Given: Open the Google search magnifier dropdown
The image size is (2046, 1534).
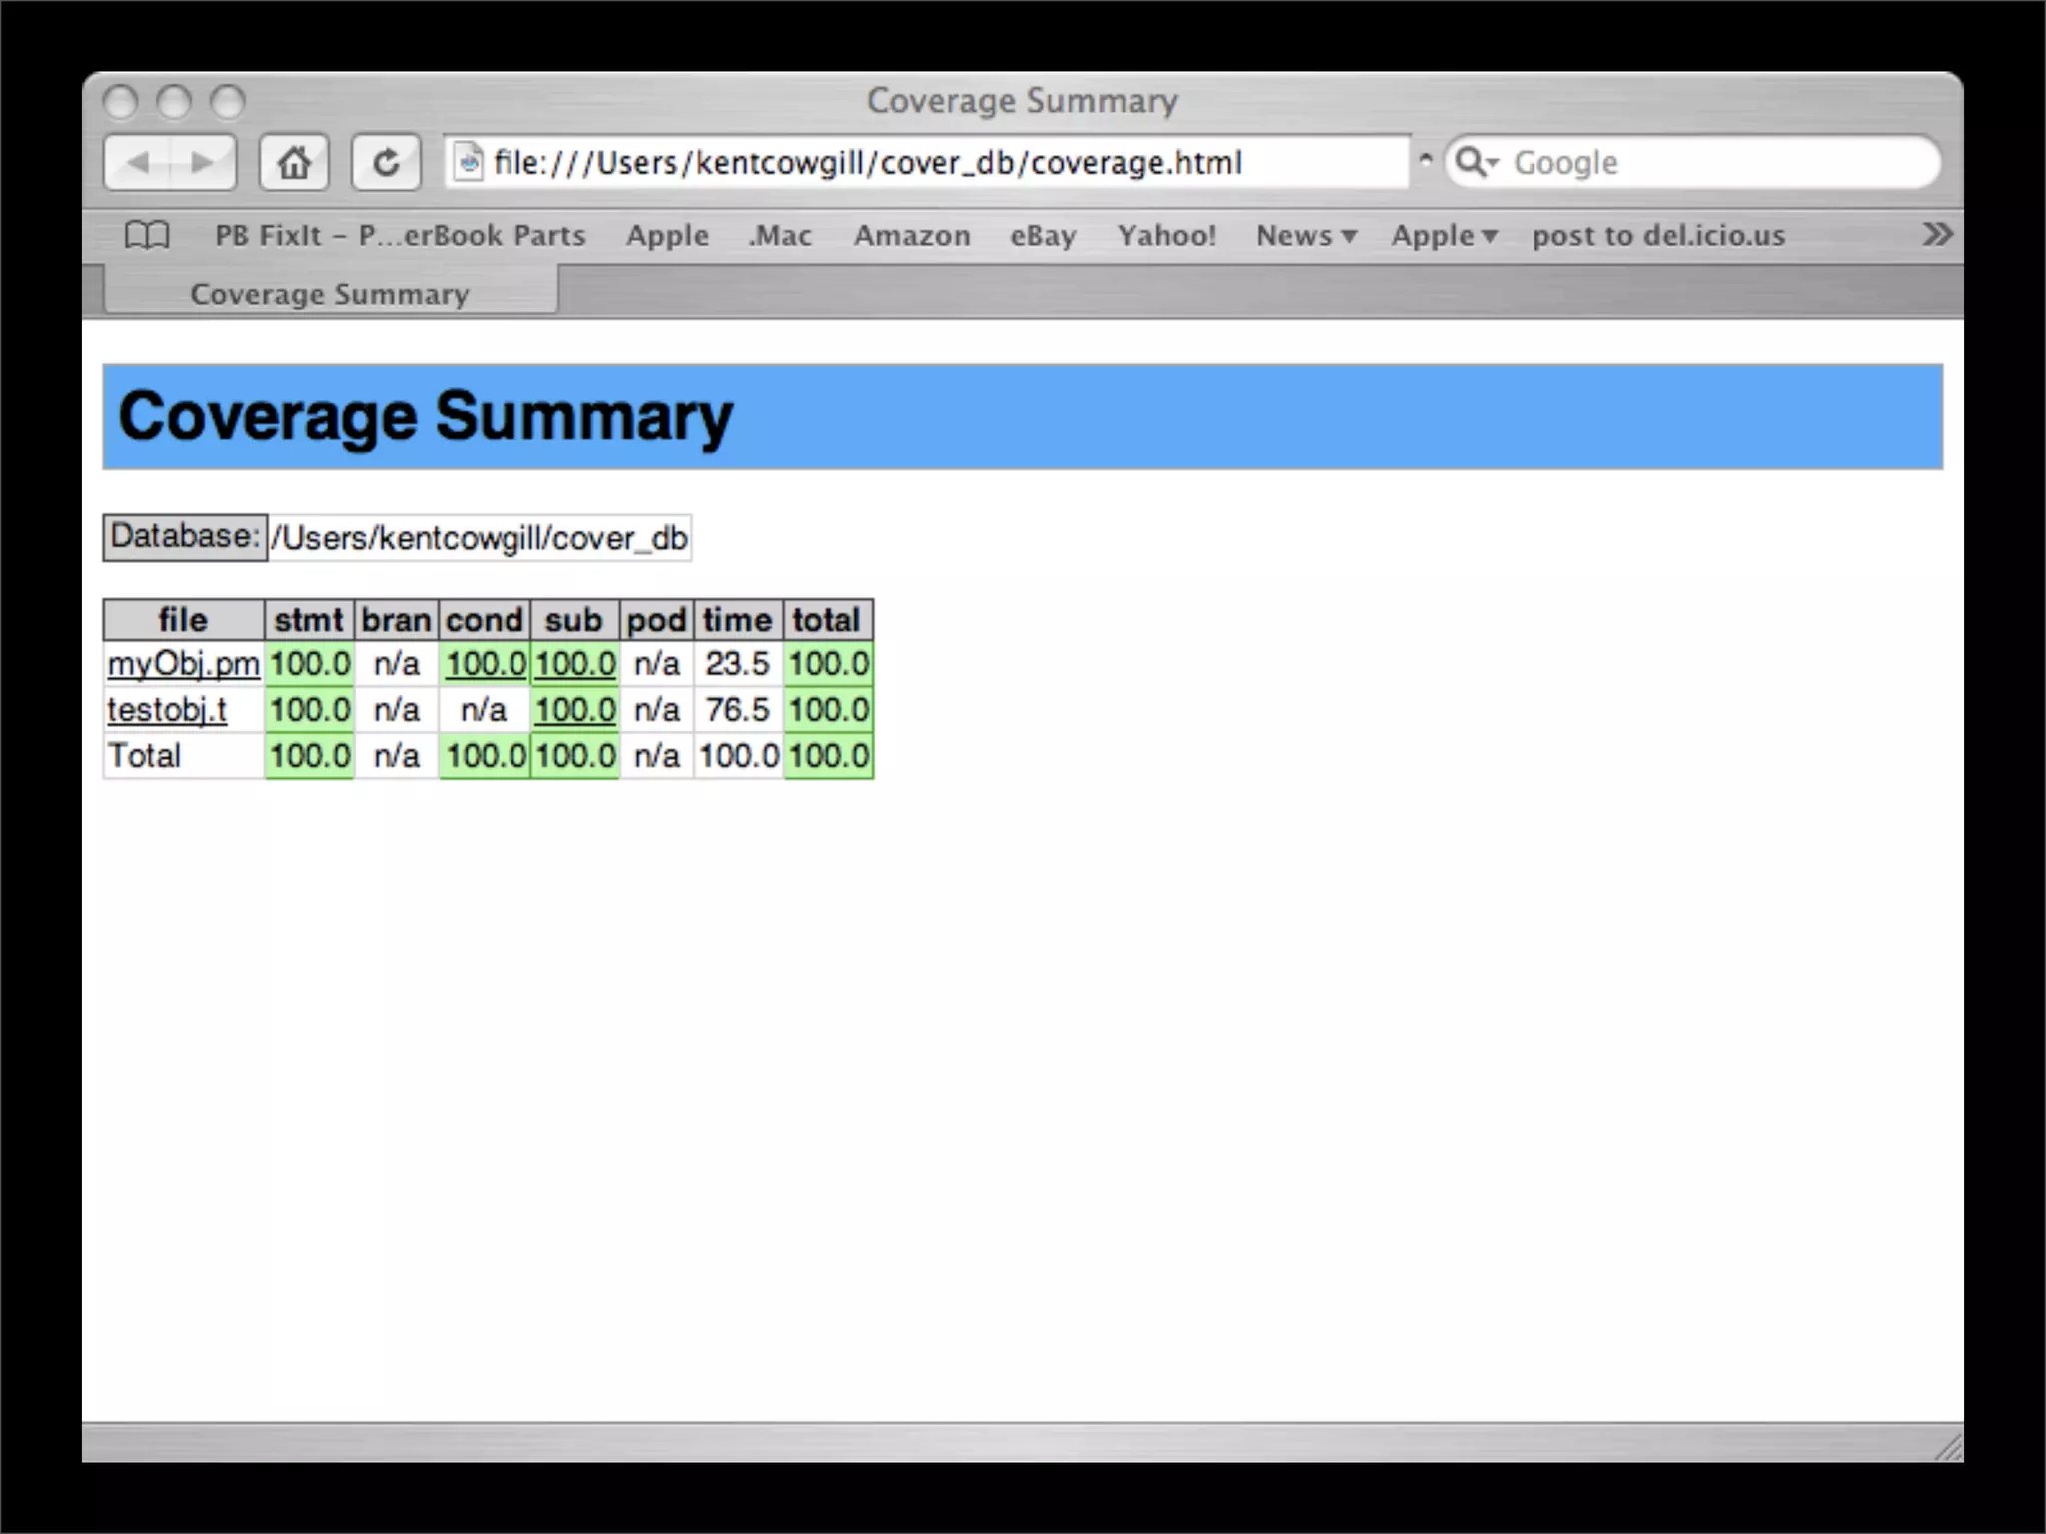Looking at the screenshot, I should 1477,162.
